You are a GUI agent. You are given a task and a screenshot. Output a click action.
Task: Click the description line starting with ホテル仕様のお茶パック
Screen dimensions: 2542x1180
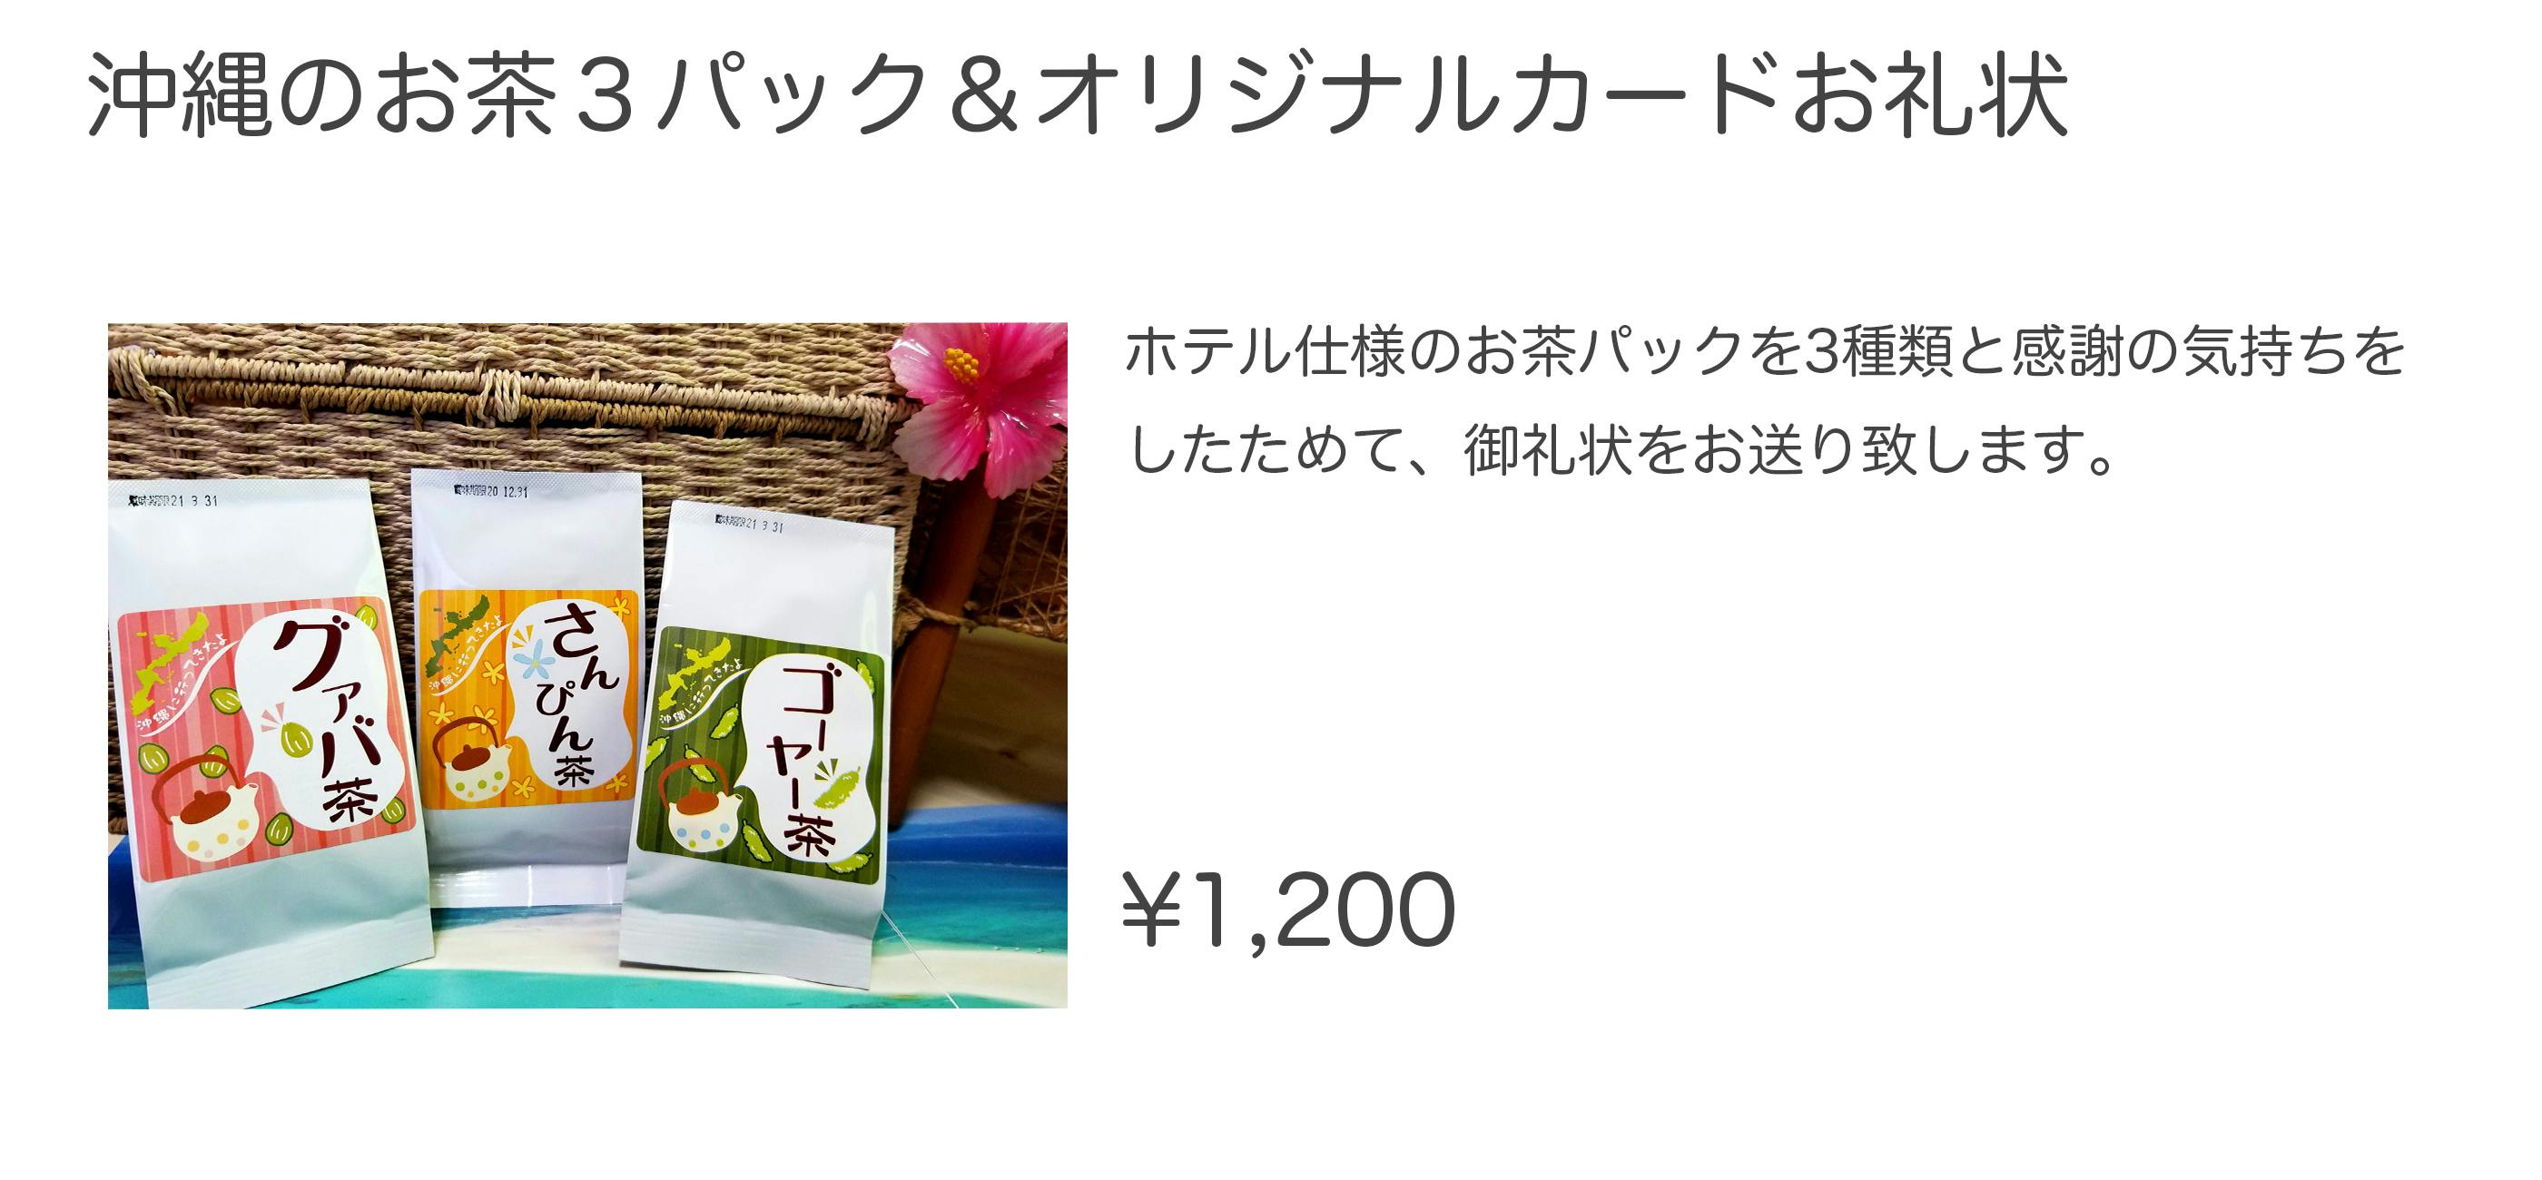1764,351
